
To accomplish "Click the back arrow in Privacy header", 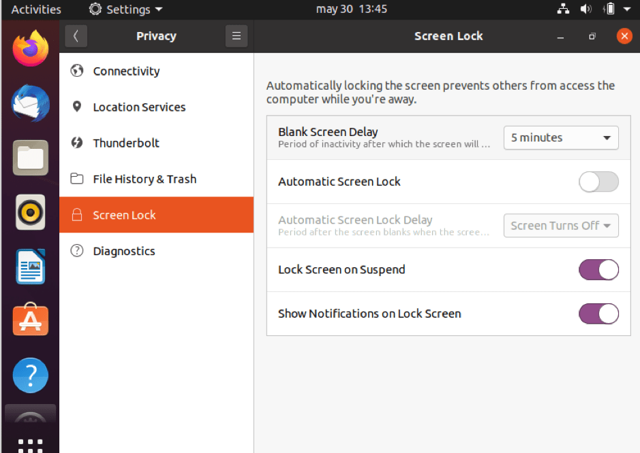I will tap(76, 37).
